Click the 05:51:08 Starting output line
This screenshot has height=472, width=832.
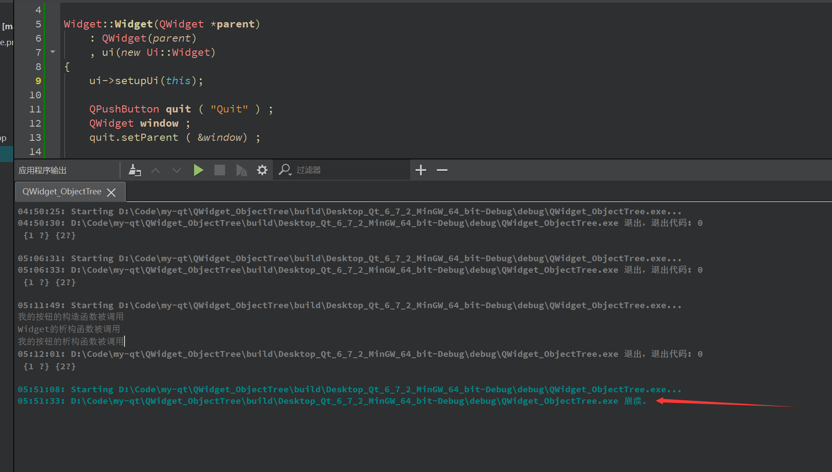tap(350, 389)
